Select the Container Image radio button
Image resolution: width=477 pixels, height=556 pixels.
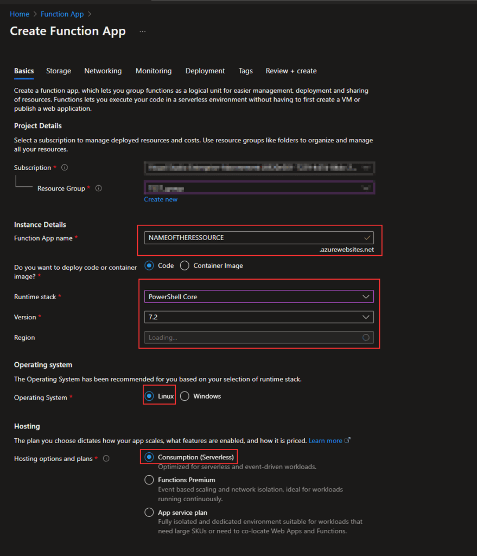[x=185, y=266]
